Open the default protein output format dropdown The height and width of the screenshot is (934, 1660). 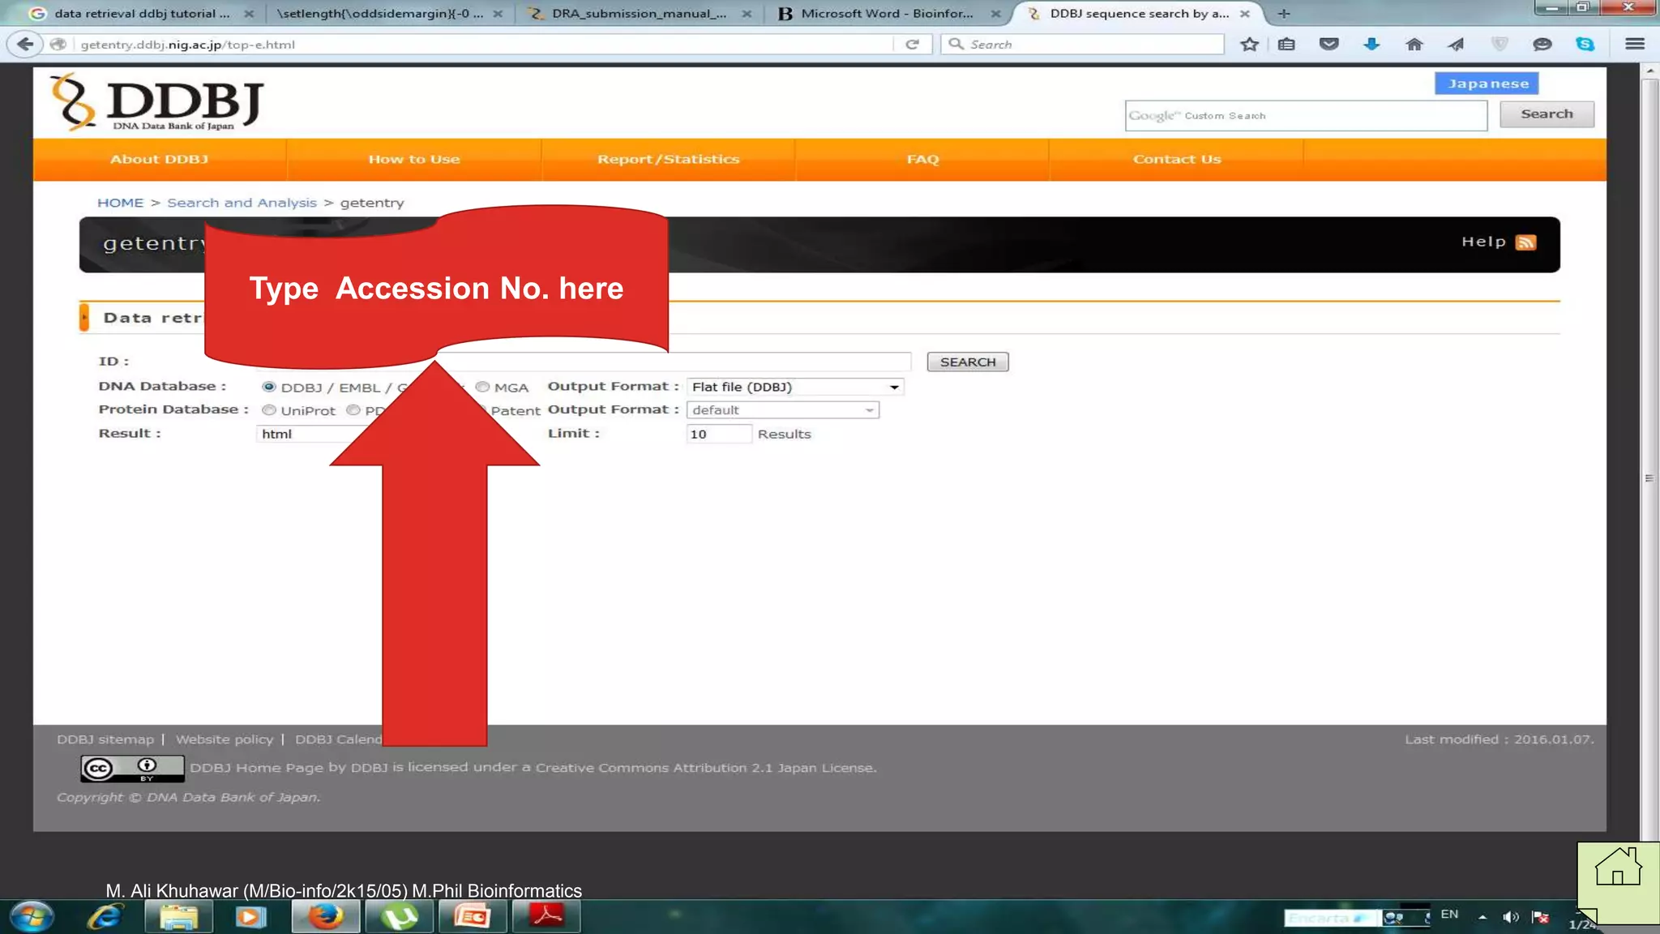(782, 410)
